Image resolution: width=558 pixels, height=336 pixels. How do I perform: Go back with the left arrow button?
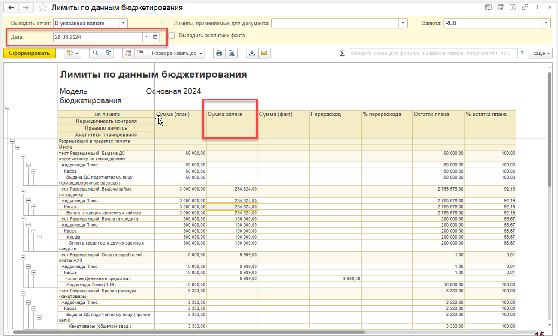pyautogui.click(x=11, y=8)
